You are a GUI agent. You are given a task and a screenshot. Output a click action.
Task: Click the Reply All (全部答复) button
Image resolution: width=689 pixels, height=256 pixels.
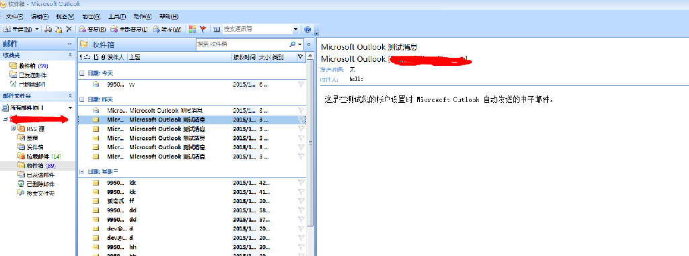129,30
